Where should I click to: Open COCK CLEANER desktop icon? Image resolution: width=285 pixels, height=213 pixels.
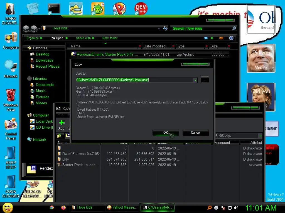pos(11,187)
